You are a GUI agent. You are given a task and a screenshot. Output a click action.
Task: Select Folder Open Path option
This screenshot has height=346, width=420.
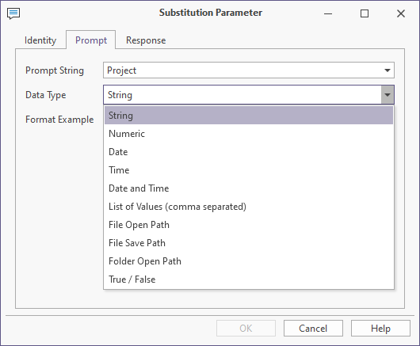pos(249,261)
